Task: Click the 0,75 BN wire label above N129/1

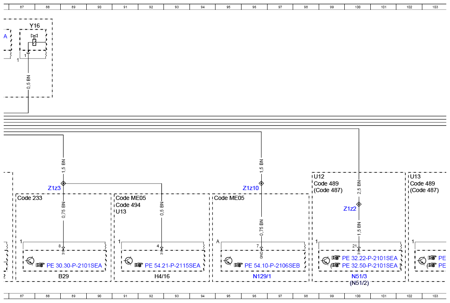Action: tap(261, 228)
